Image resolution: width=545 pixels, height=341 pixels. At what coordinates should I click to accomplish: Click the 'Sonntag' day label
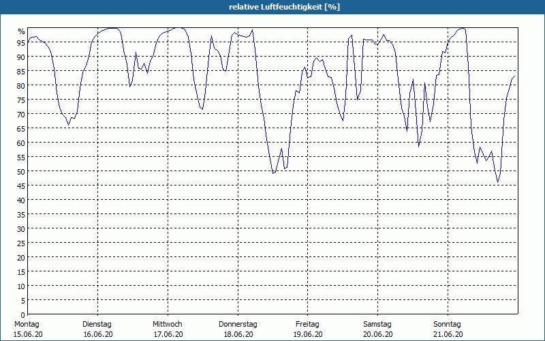[x=448, y=324]
